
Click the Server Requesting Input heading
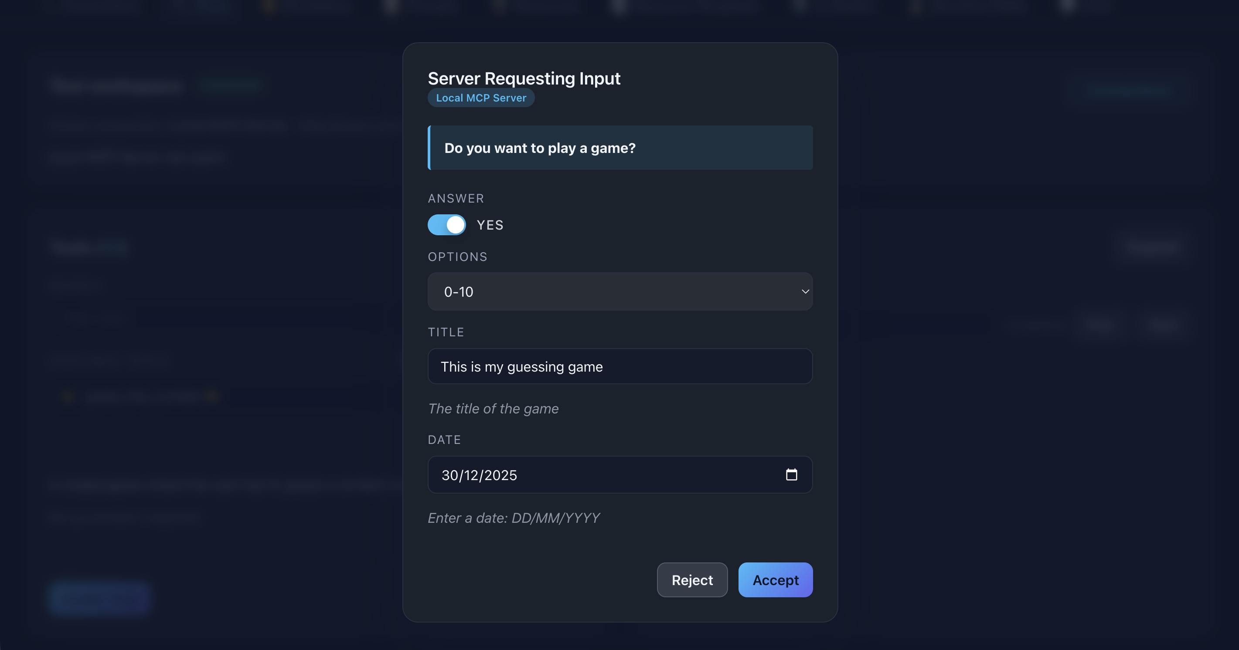pyautogui.click(x=524, y=78)
